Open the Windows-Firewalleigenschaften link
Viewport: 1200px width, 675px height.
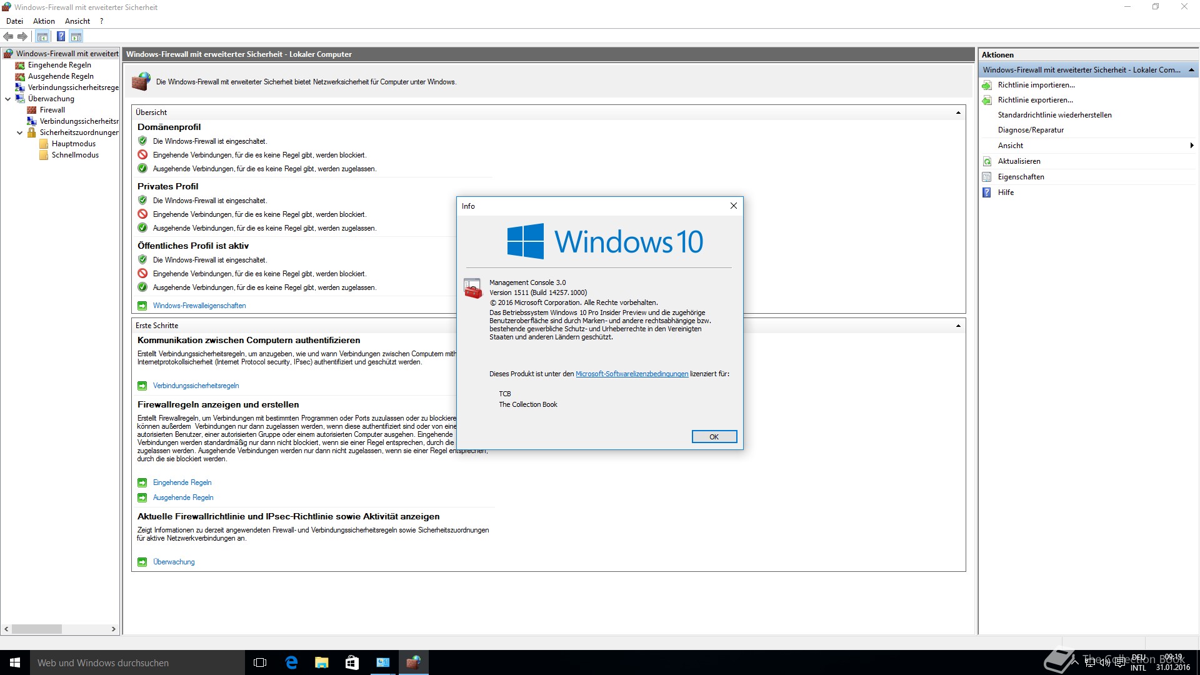point(199,306)
